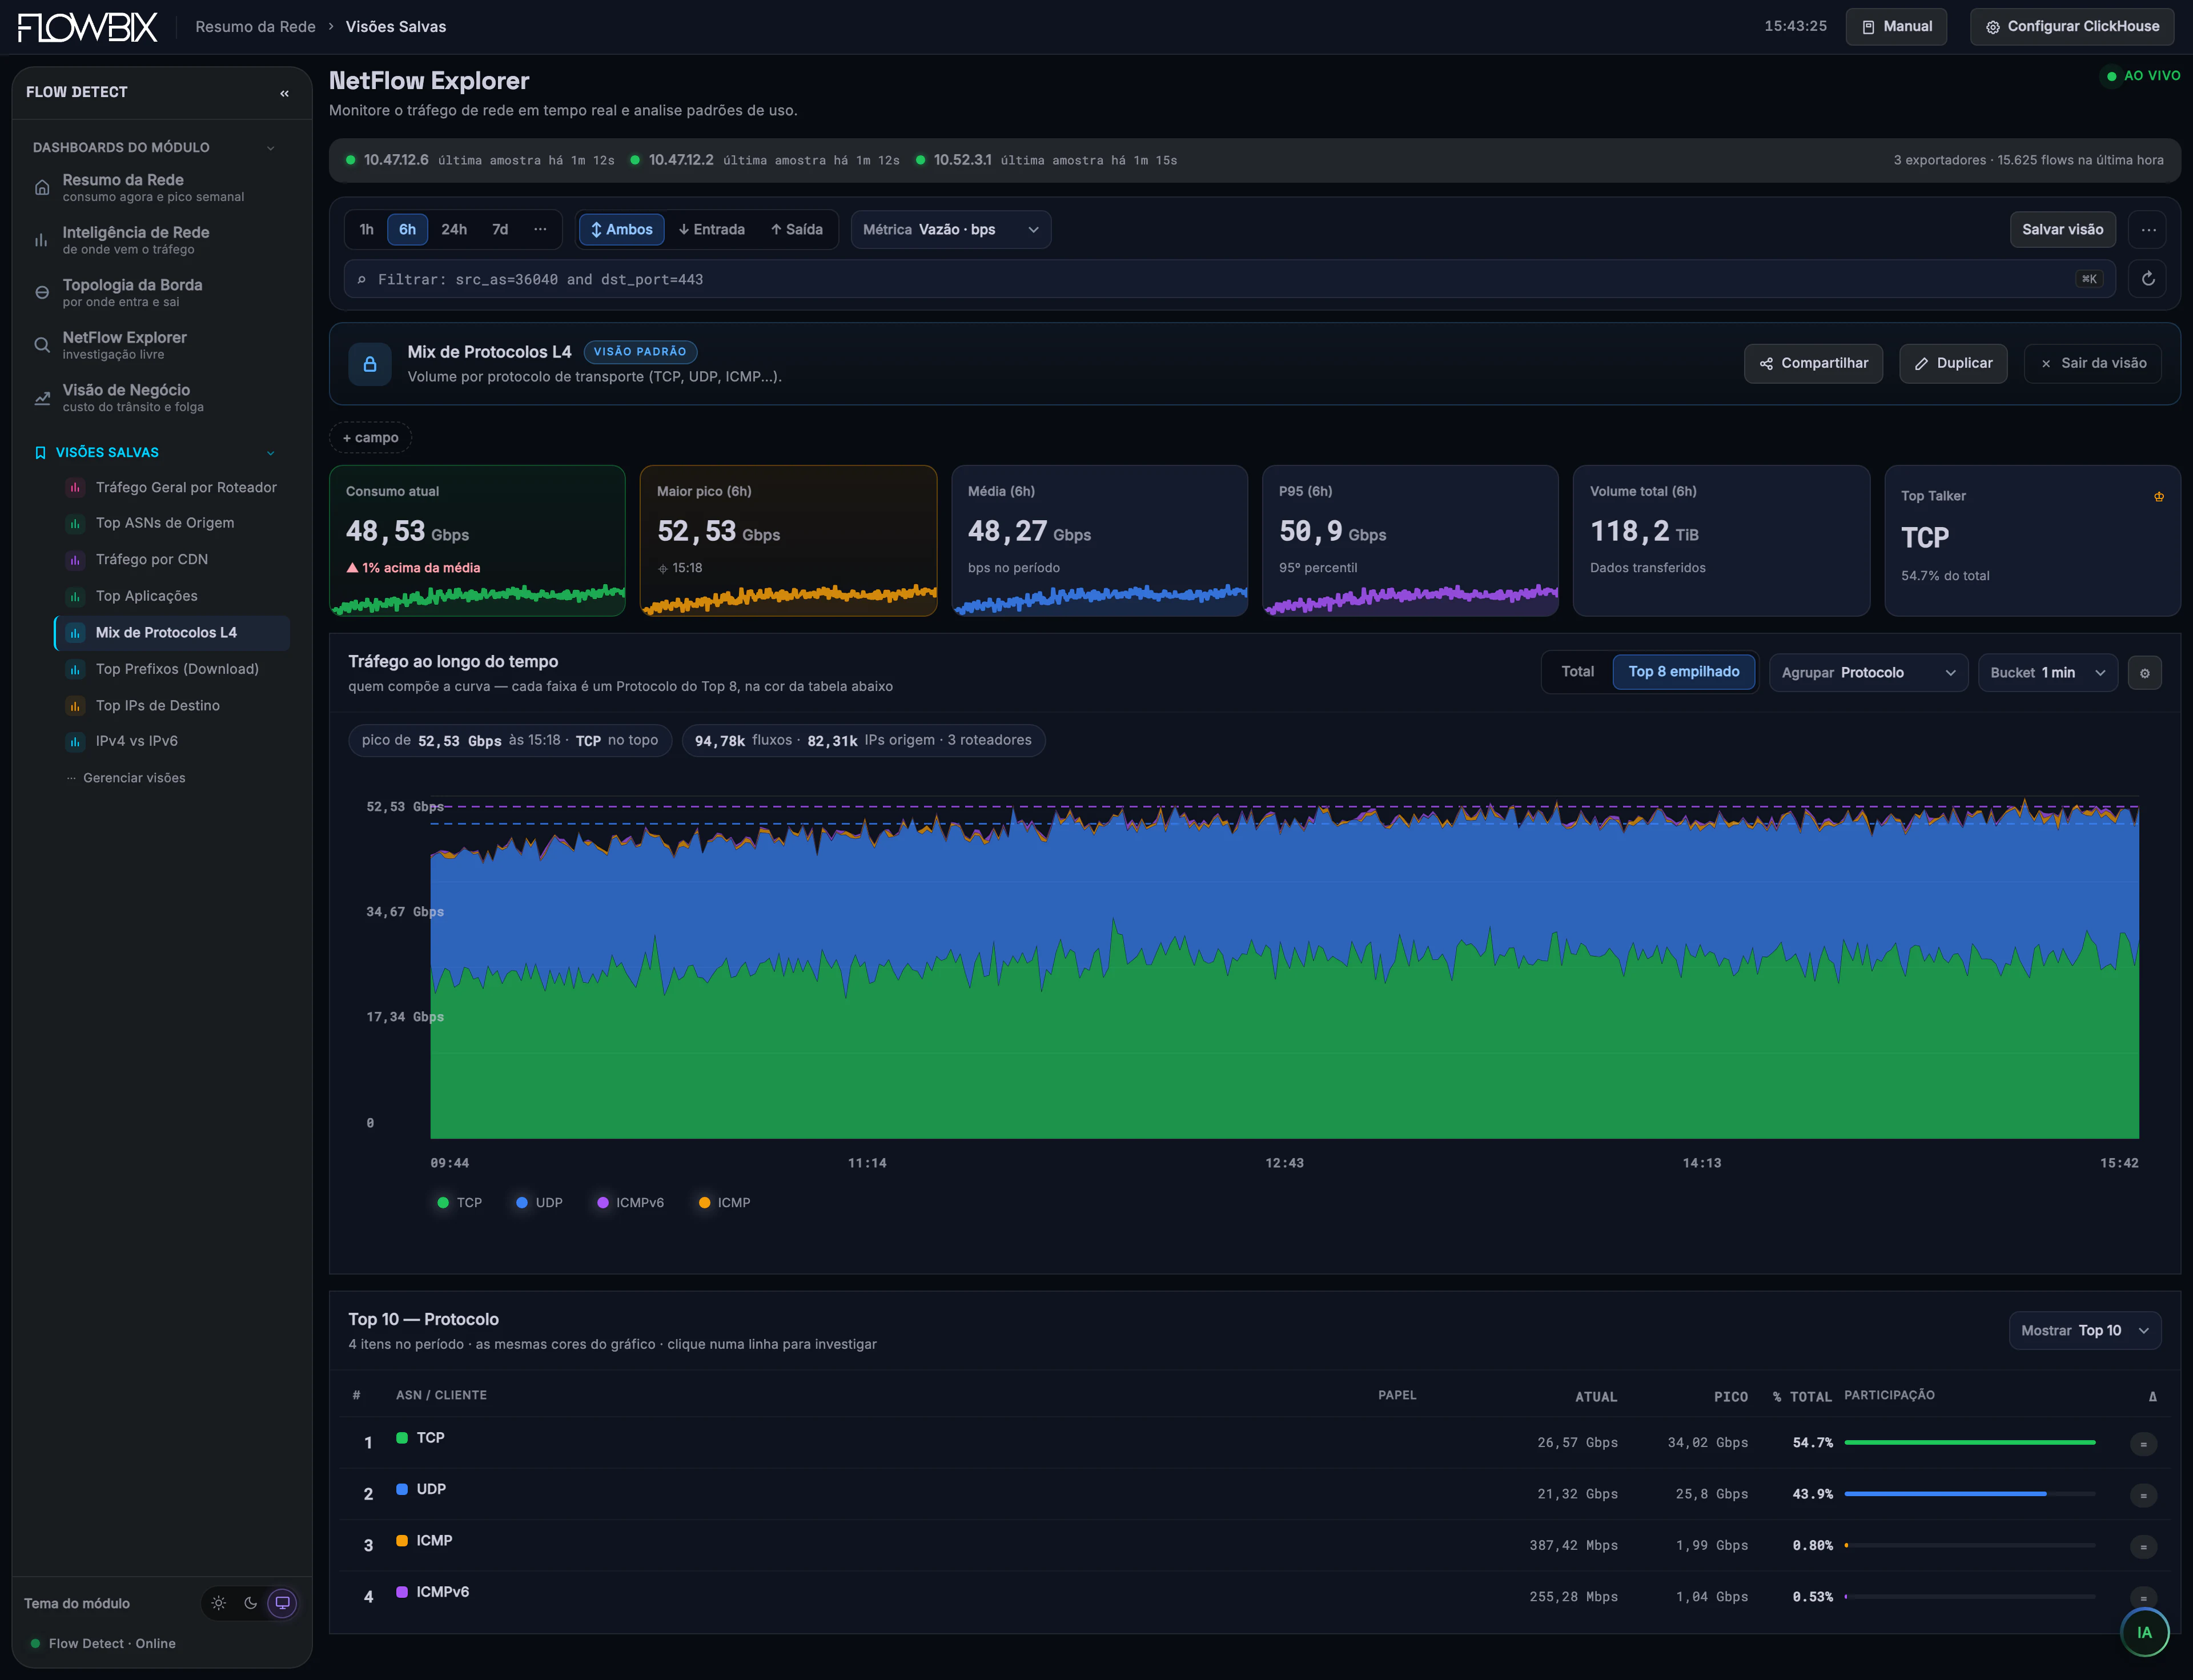Select system theme monitor icon
This screenshot has width=2193, height=1680.
(x=283, y=1603)
